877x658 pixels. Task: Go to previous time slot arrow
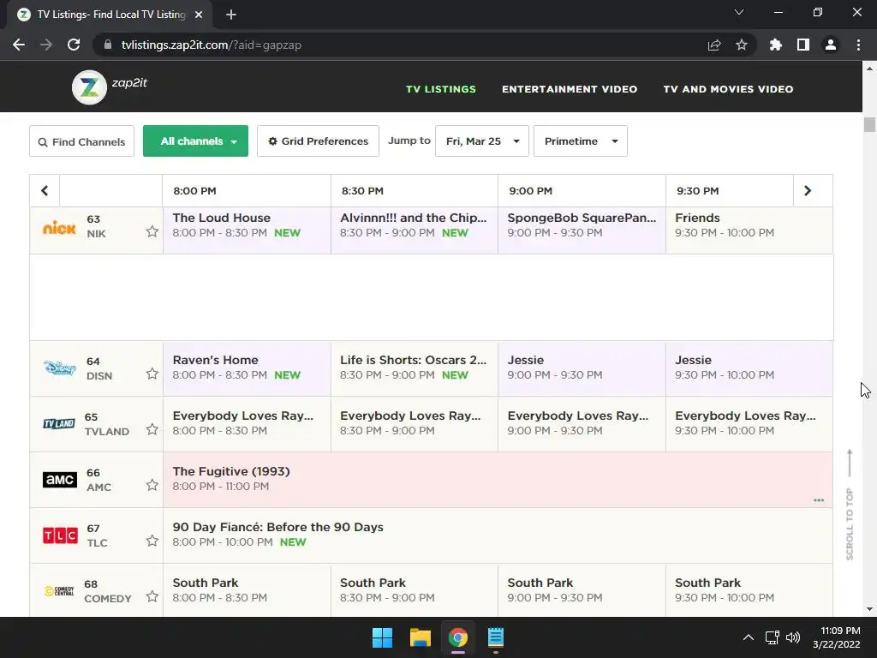(45, 191)
